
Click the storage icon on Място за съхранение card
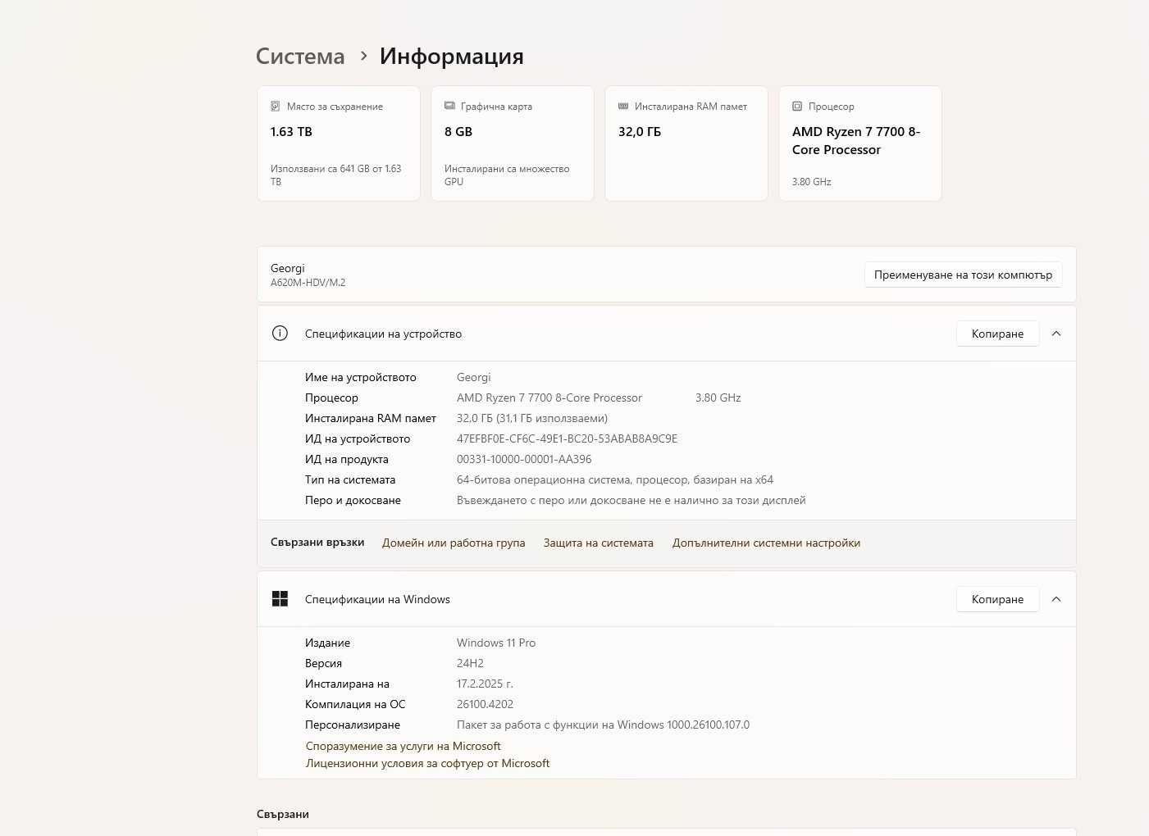point(276,107)
